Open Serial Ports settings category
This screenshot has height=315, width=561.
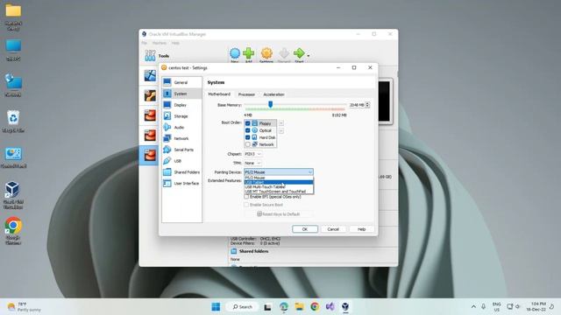pyautogui.click(x=181, y=150)
